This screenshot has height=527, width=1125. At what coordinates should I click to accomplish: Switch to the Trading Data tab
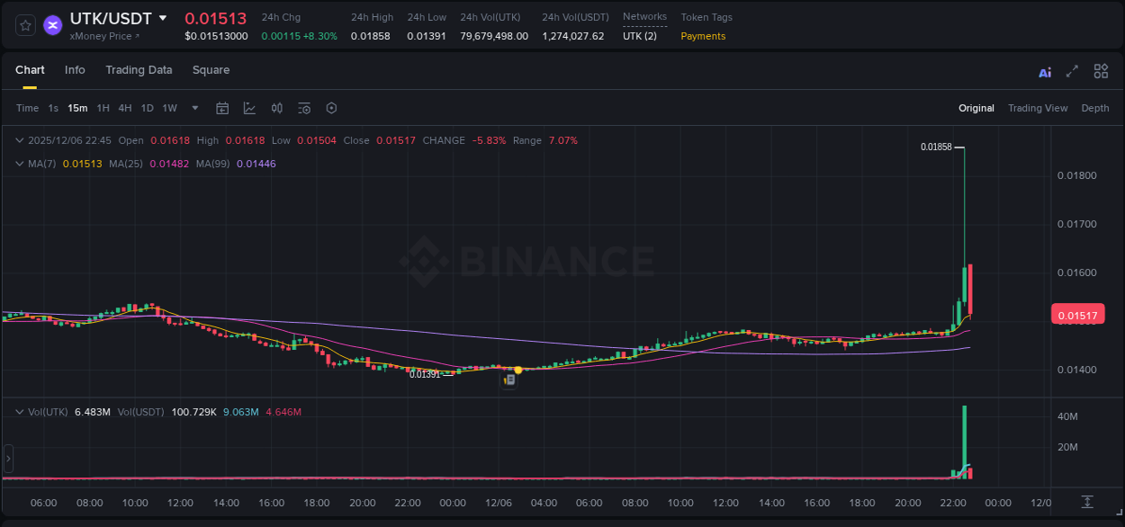click(x=139, y=70)
